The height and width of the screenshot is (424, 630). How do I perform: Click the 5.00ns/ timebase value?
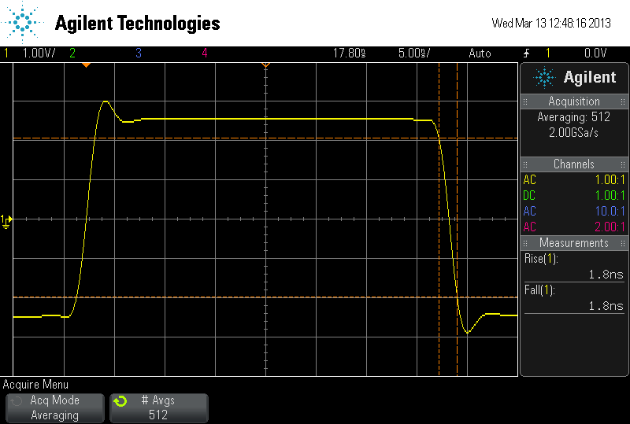[414, 53]
